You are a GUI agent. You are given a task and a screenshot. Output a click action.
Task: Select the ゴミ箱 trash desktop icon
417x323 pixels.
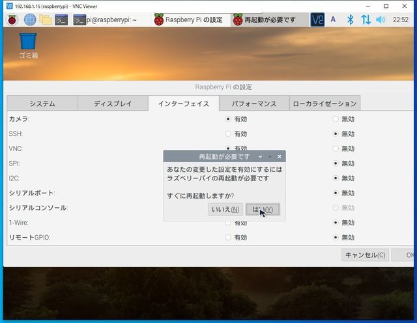tap(28, 46)
